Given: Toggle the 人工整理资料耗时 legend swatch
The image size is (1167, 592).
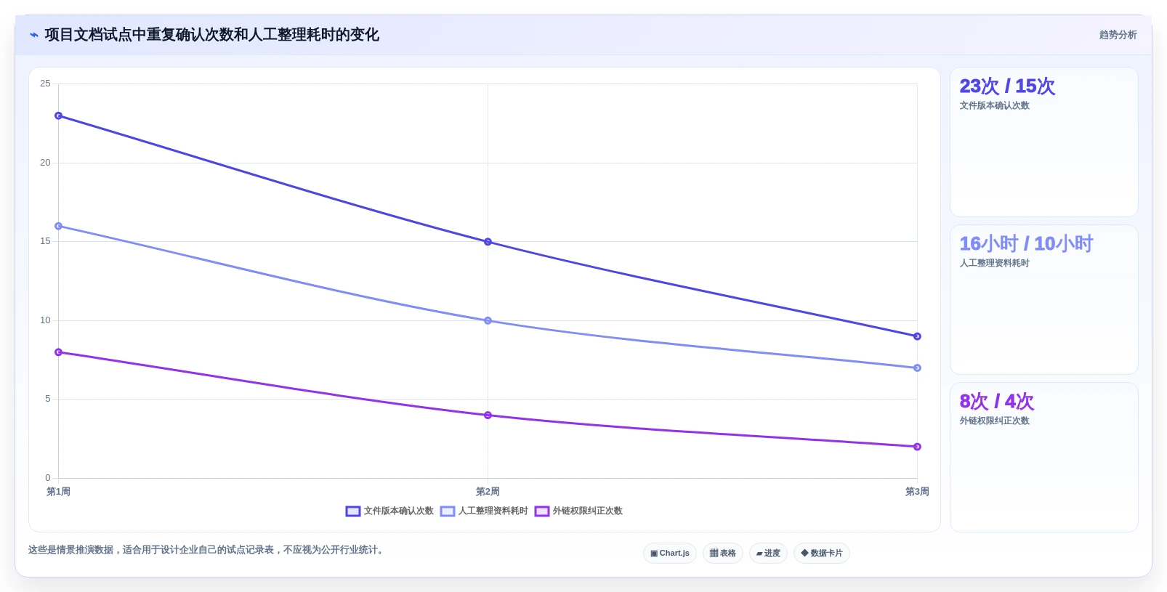Looking at the screenshot, I should pyautogui.click(x=448, y=511).
